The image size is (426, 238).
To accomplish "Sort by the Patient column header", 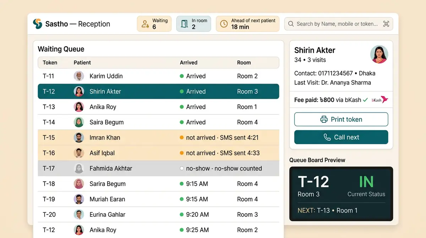I will 82,63.
